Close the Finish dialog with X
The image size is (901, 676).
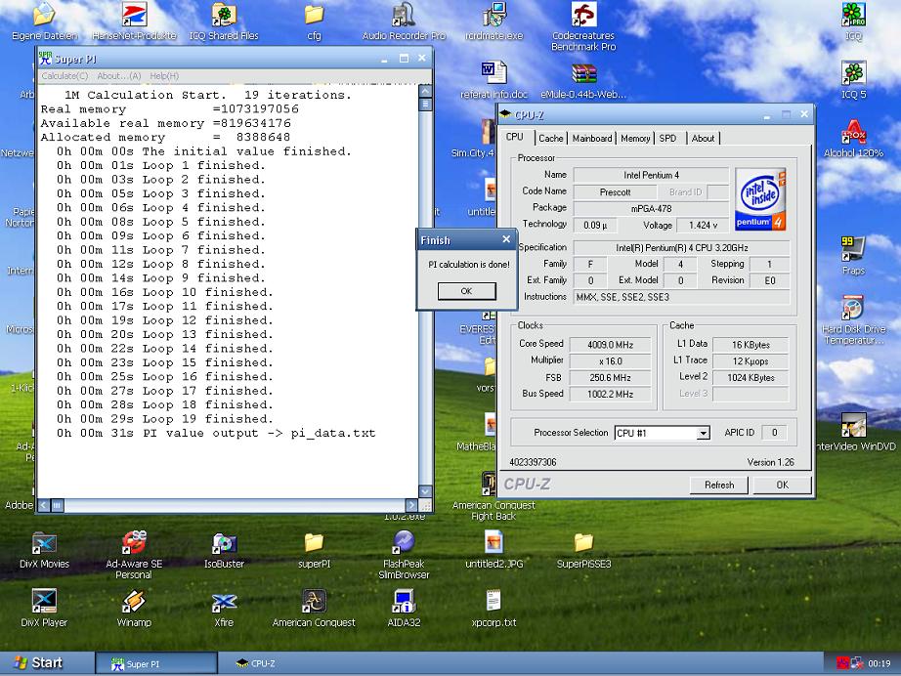pos(506,239)
